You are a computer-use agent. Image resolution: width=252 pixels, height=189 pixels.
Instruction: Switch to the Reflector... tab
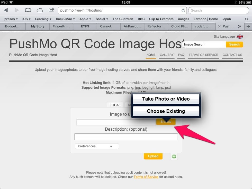click(x=156, y=26)
